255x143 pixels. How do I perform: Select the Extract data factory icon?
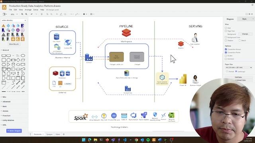(89, 57)
